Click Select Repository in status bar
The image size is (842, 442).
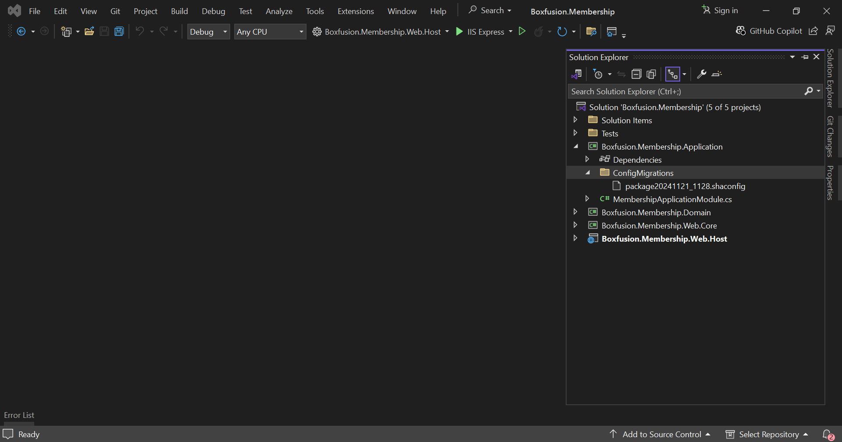pos(767,435)
